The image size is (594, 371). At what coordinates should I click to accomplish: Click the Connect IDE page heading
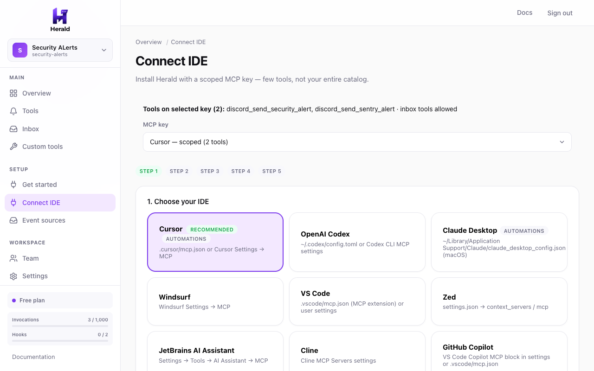coord(172,61)
